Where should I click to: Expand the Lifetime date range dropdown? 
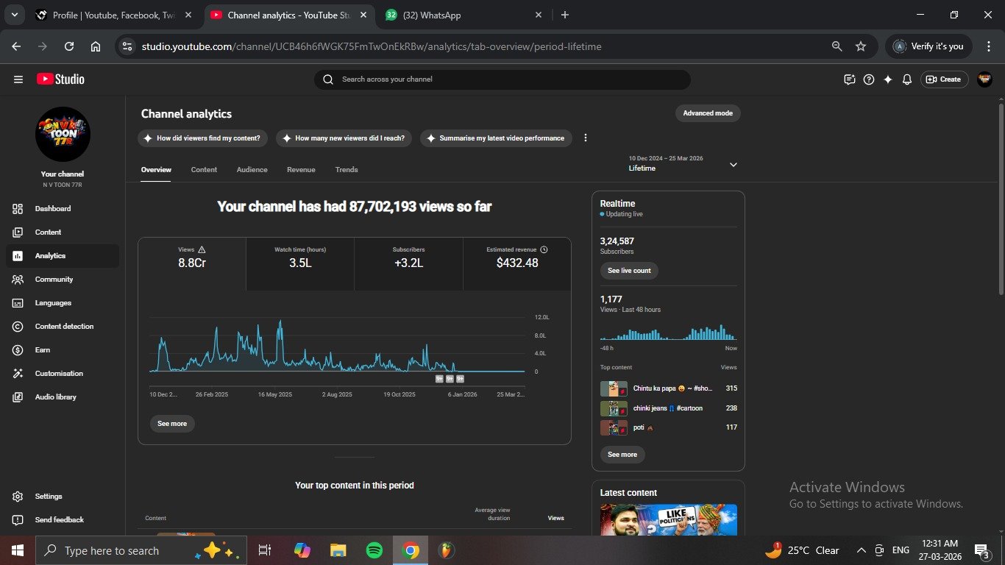click(x=733, y=165)
